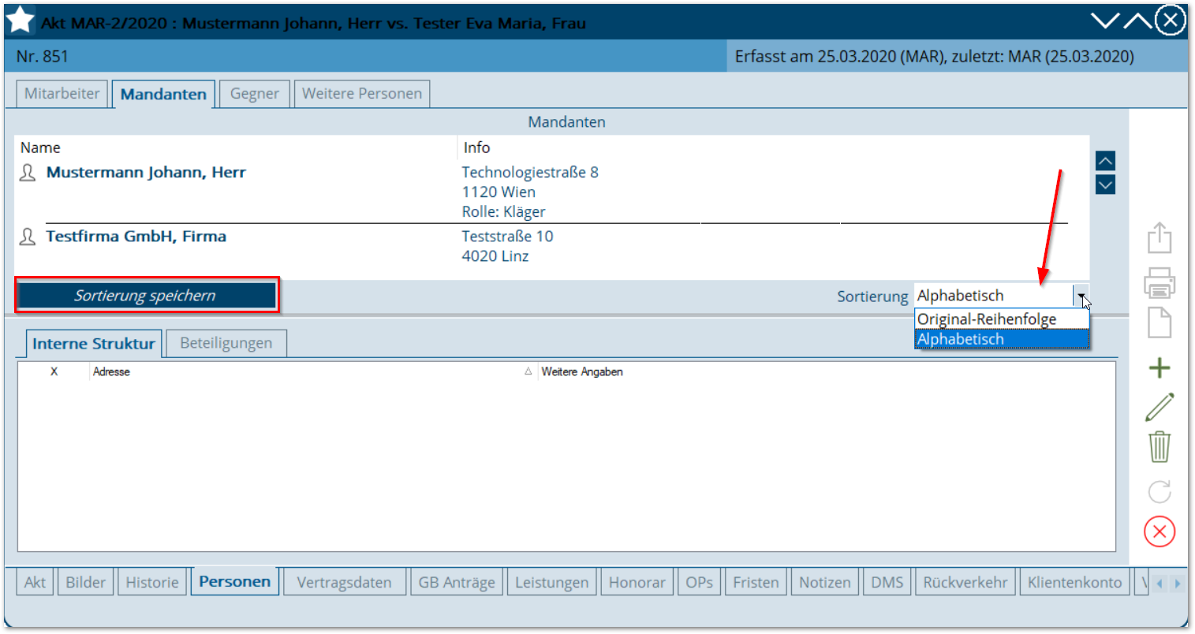Open the Vertragsdaten bottom tab
1195x634 pixels.
[345, 582]
